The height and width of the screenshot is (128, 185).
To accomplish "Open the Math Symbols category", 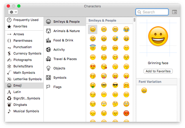I will point(24,73).
